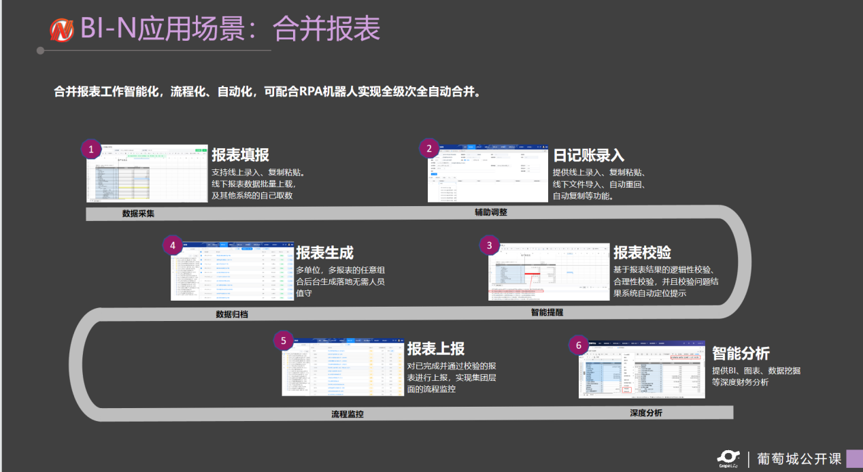Open the 报表上报 screenshot preview
This screenshot has width=863, height=472.
click(x=342, y=367)
